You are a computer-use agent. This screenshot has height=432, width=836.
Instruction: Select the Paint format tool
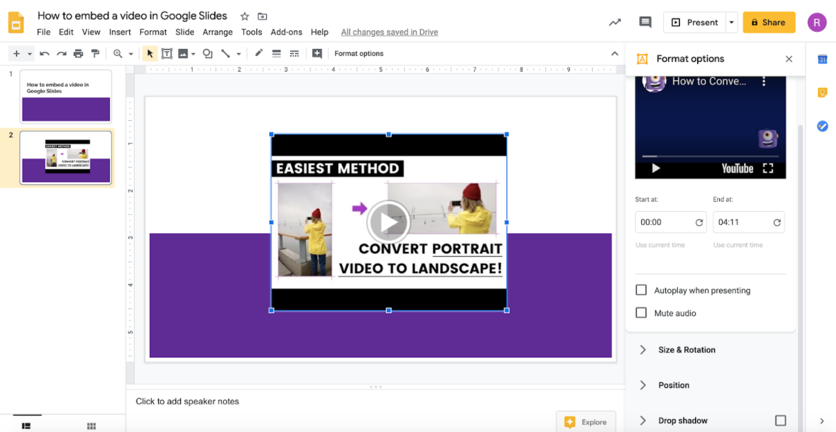[x=95, y=54]
